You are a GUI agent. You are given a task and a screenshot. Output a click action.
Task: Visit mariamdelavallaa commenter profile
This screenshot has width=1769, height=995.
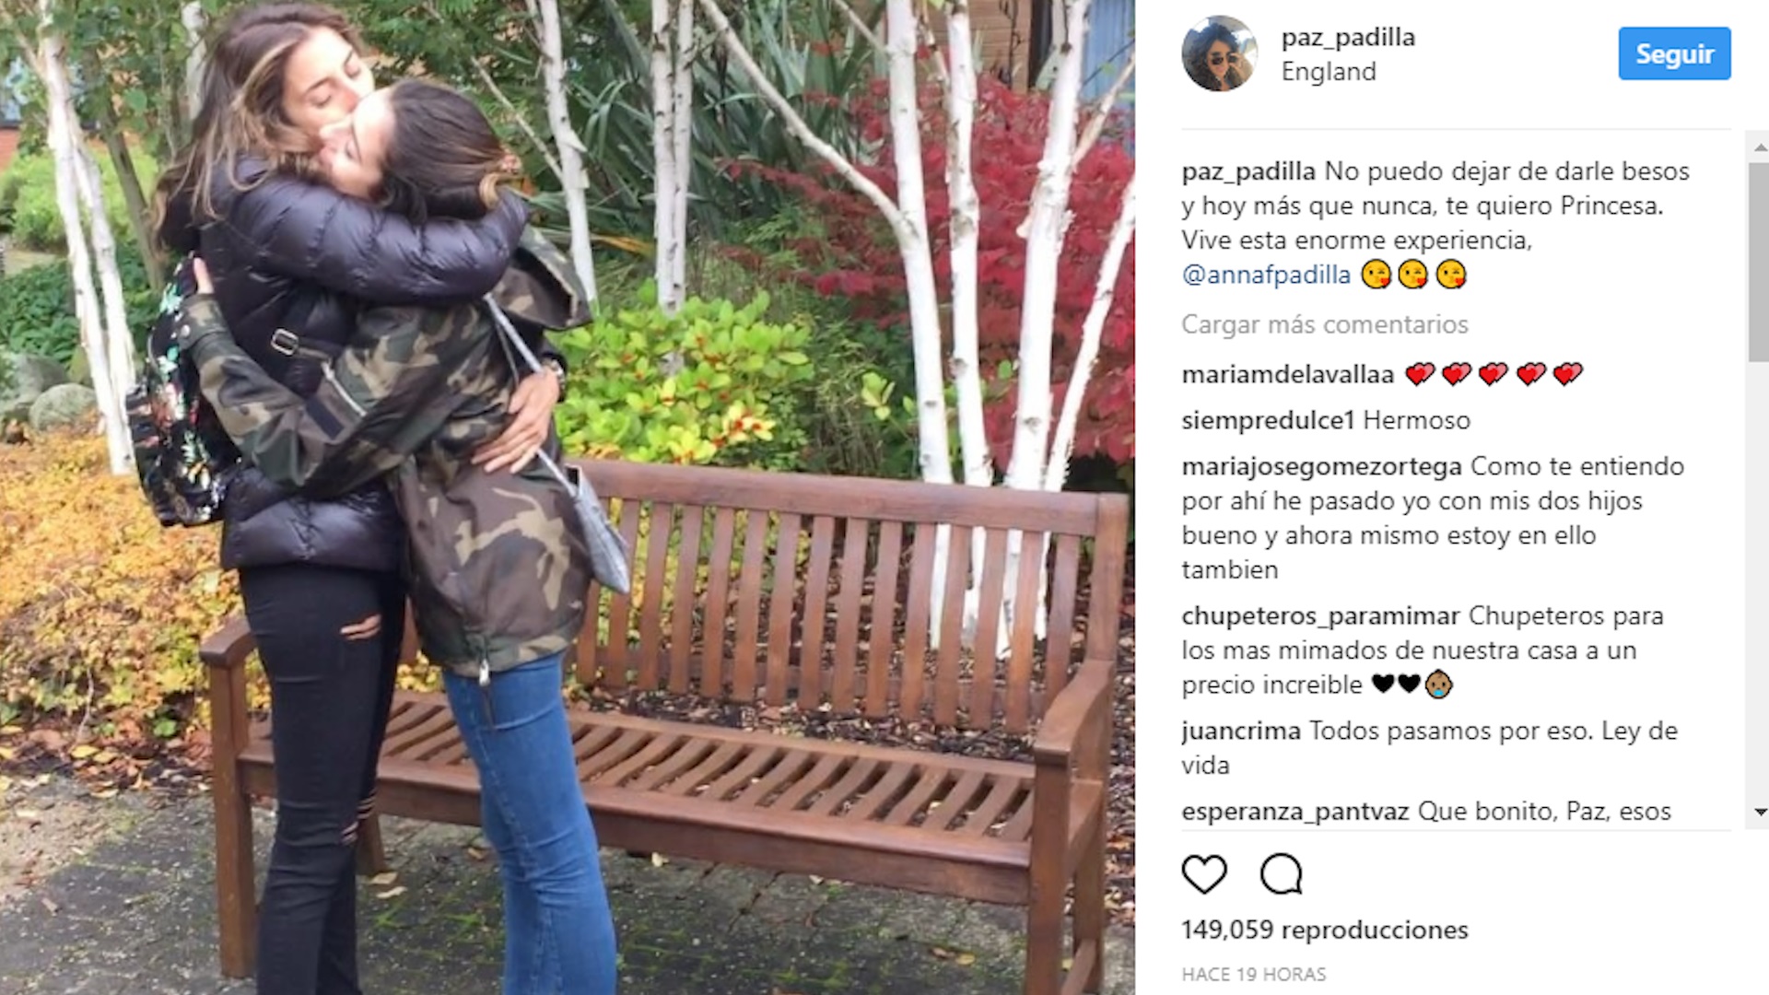[1287, 374]
